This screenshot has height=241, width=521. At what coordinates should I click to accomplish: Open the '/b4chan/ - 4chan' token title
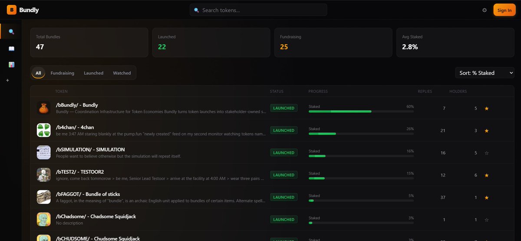(75, 127)
